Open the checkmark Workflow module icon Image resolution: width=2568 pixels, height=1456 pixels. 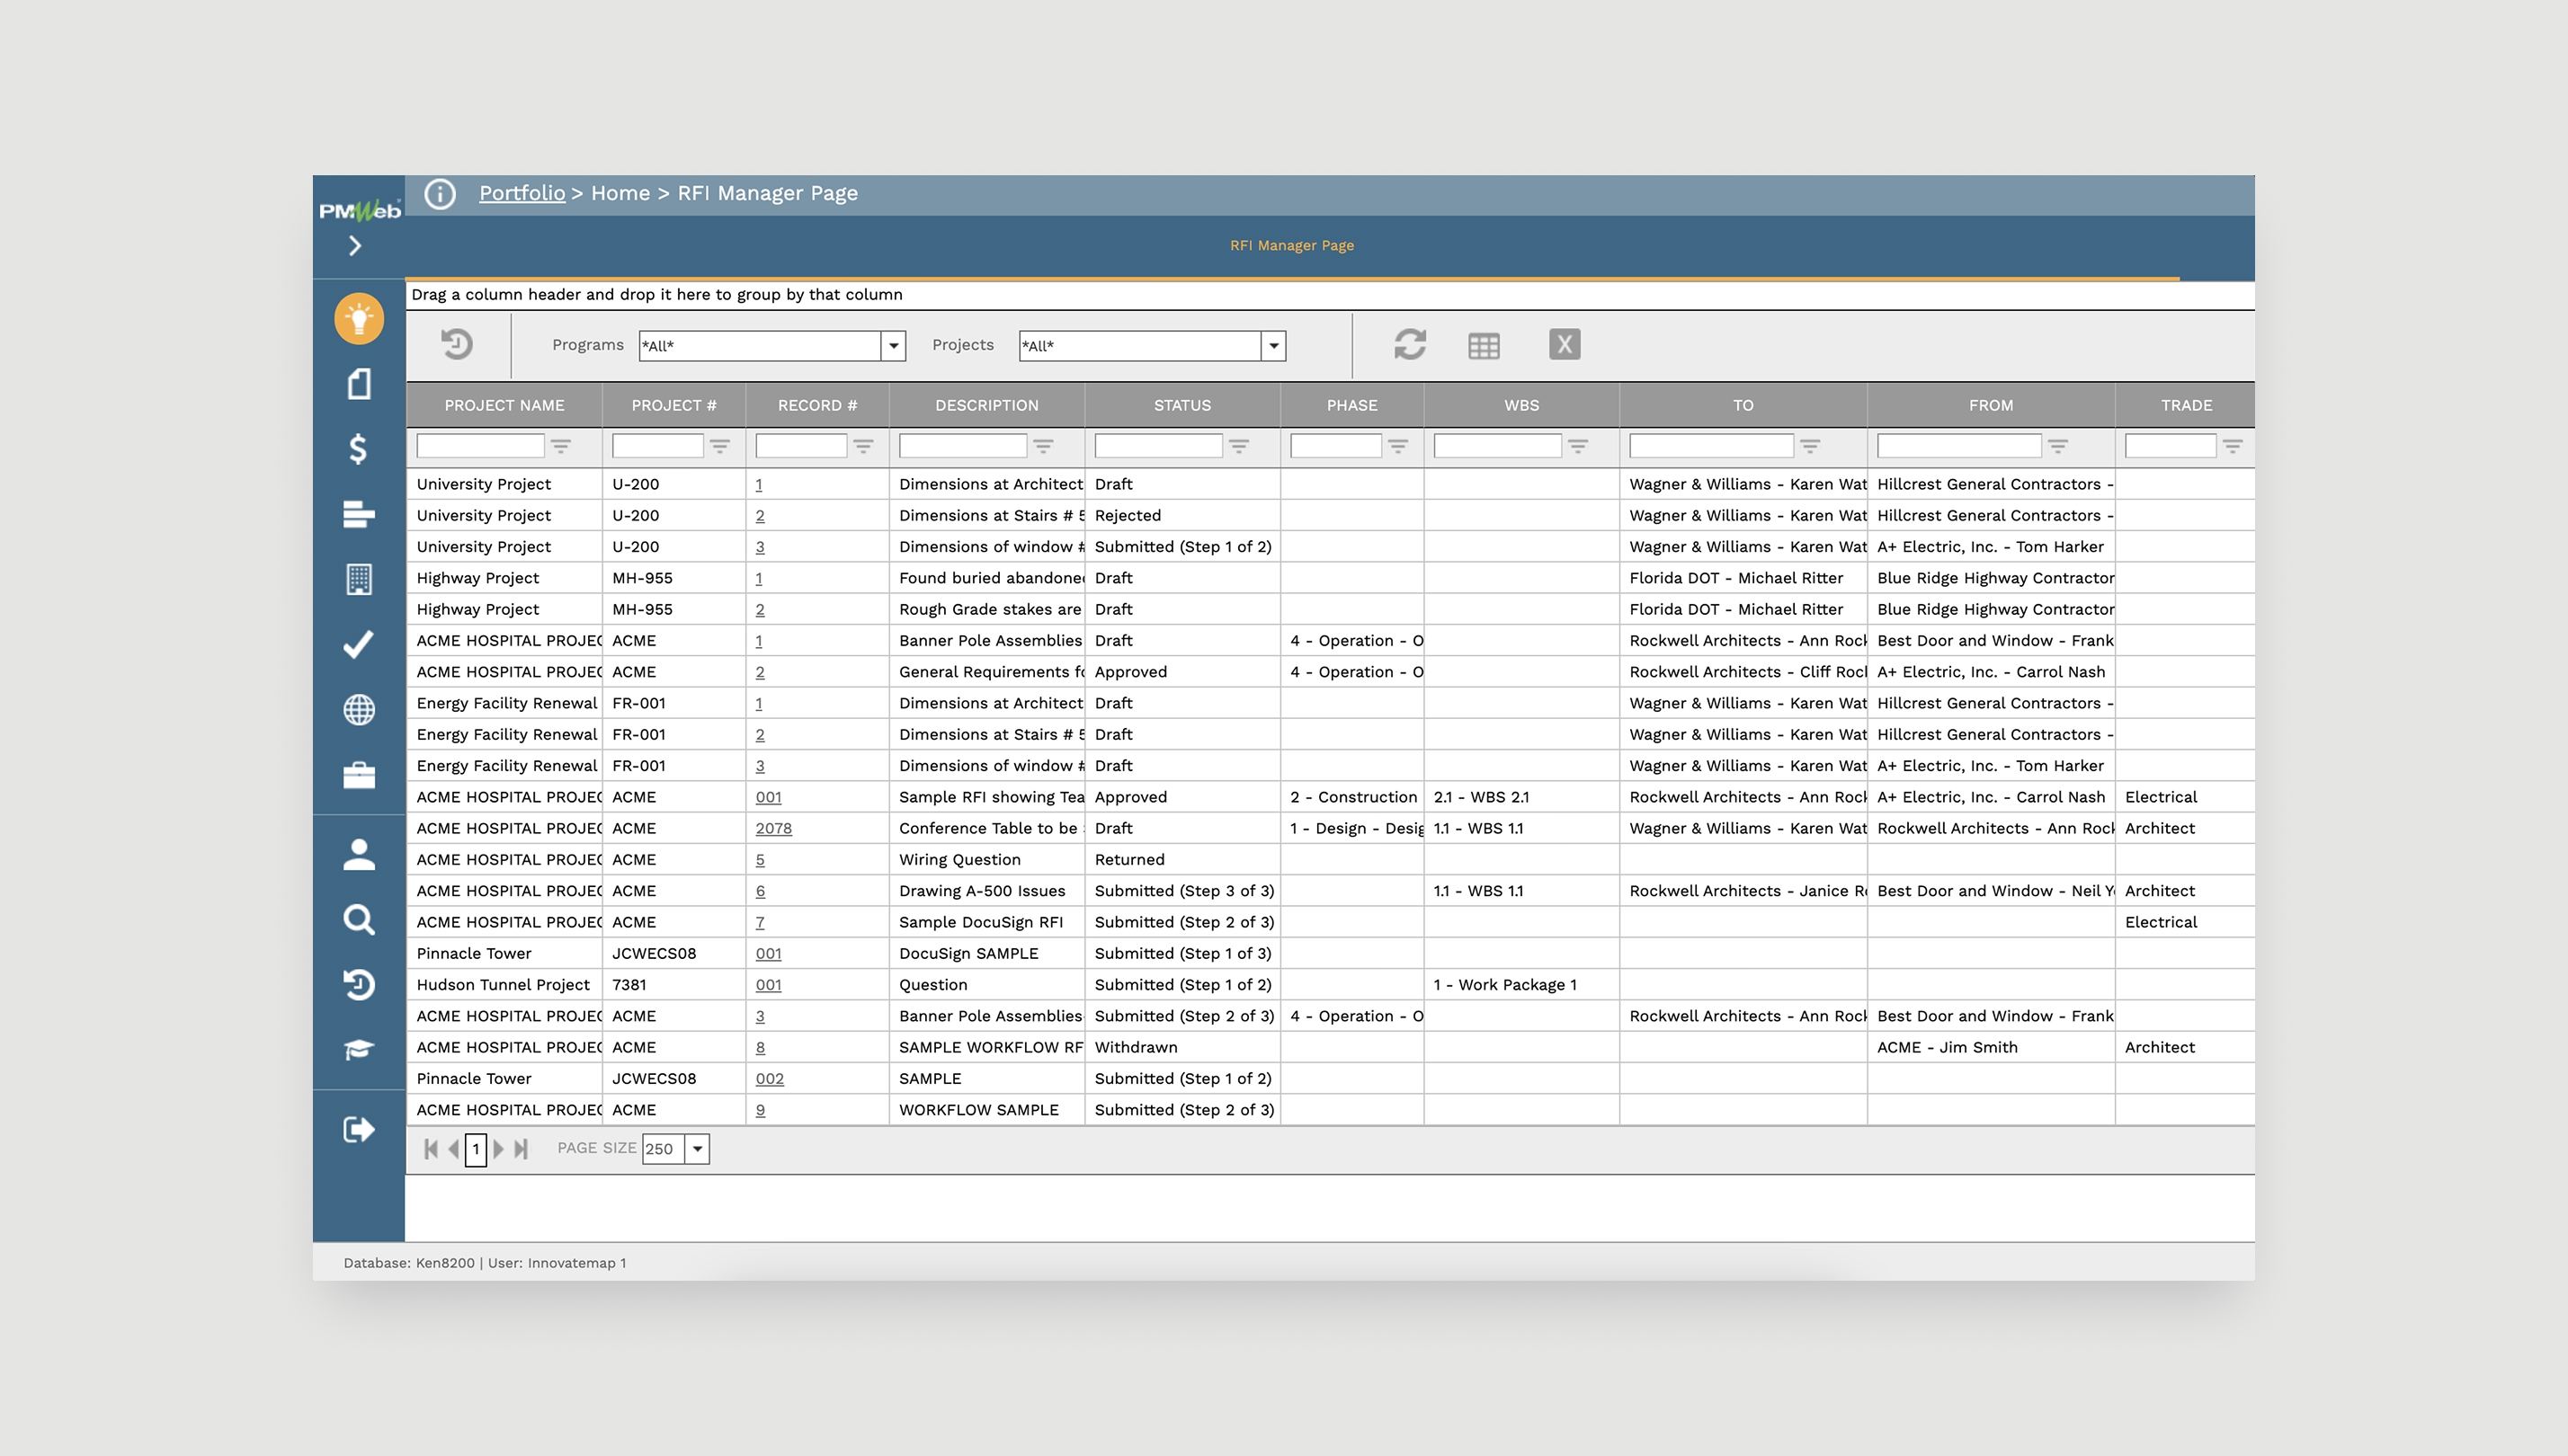(x=358, y=644)
